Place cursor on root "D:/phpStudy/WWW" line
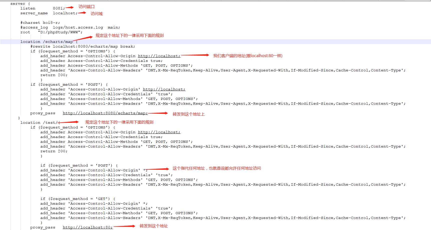 [51, 32]
